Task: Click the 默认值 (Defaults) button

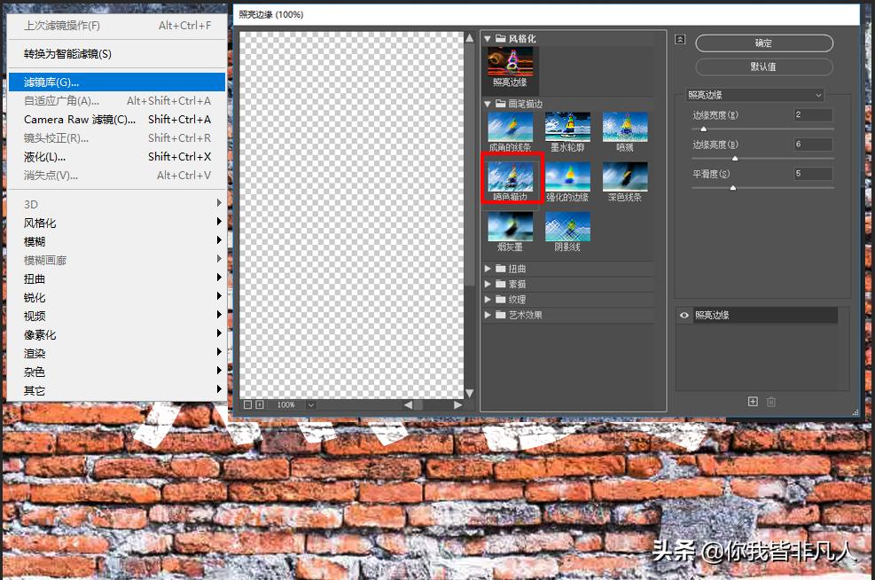Action: point(765,67)
